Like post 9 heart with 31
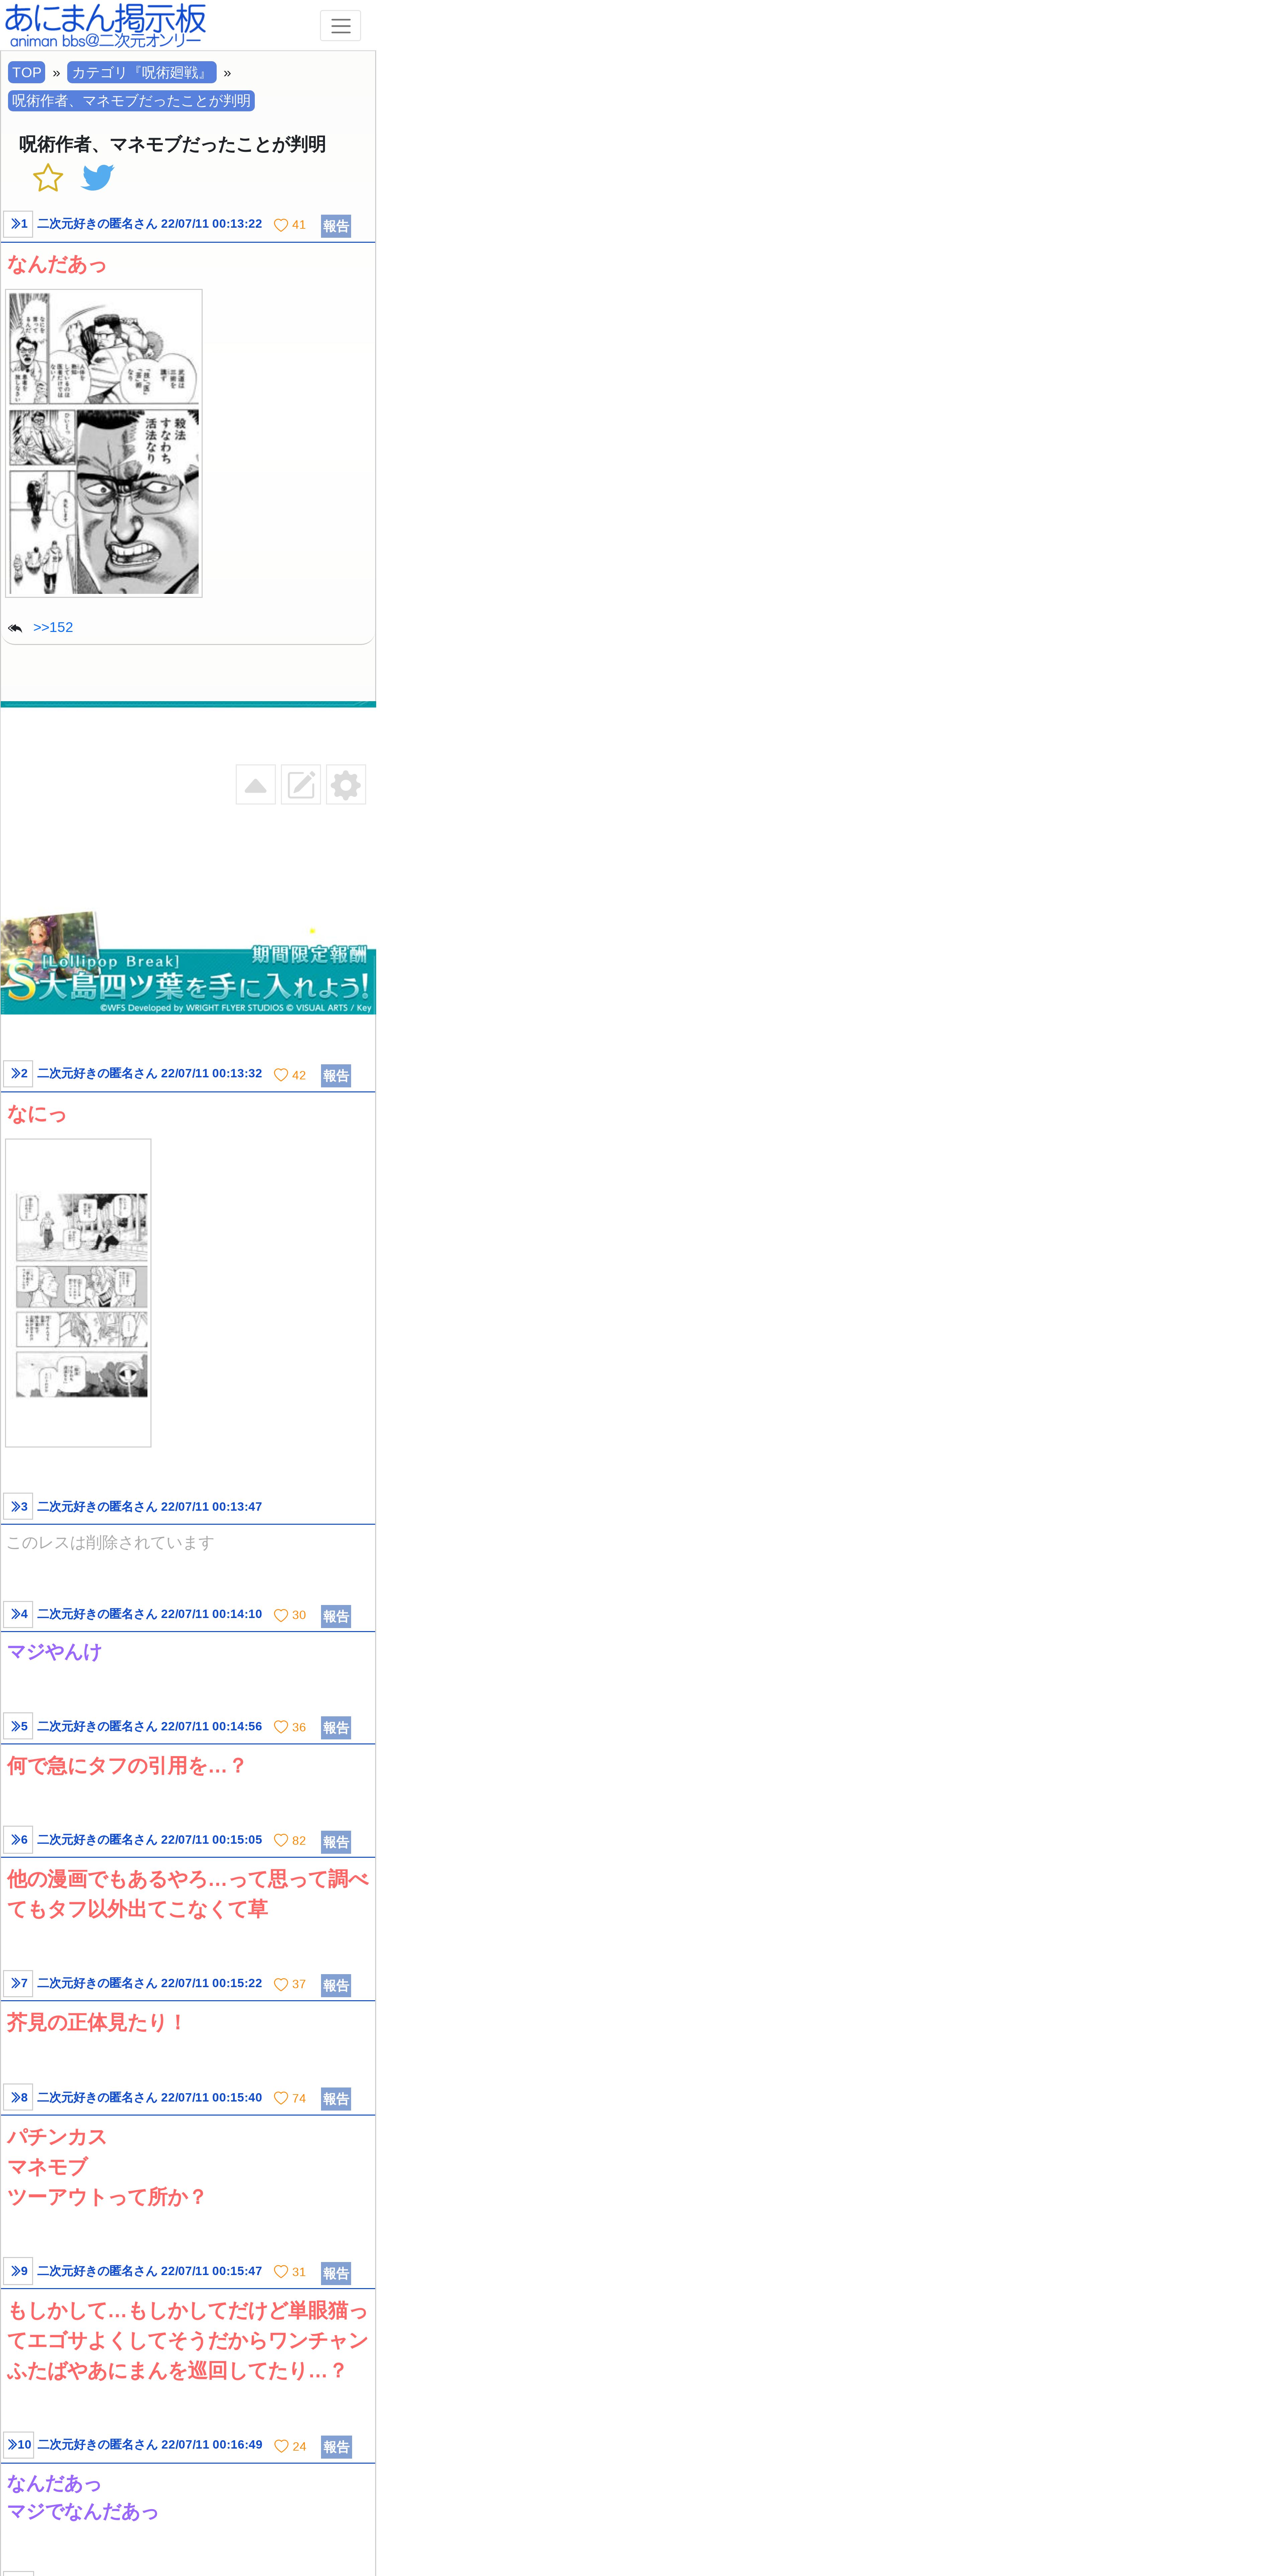 click(290, 2272)
